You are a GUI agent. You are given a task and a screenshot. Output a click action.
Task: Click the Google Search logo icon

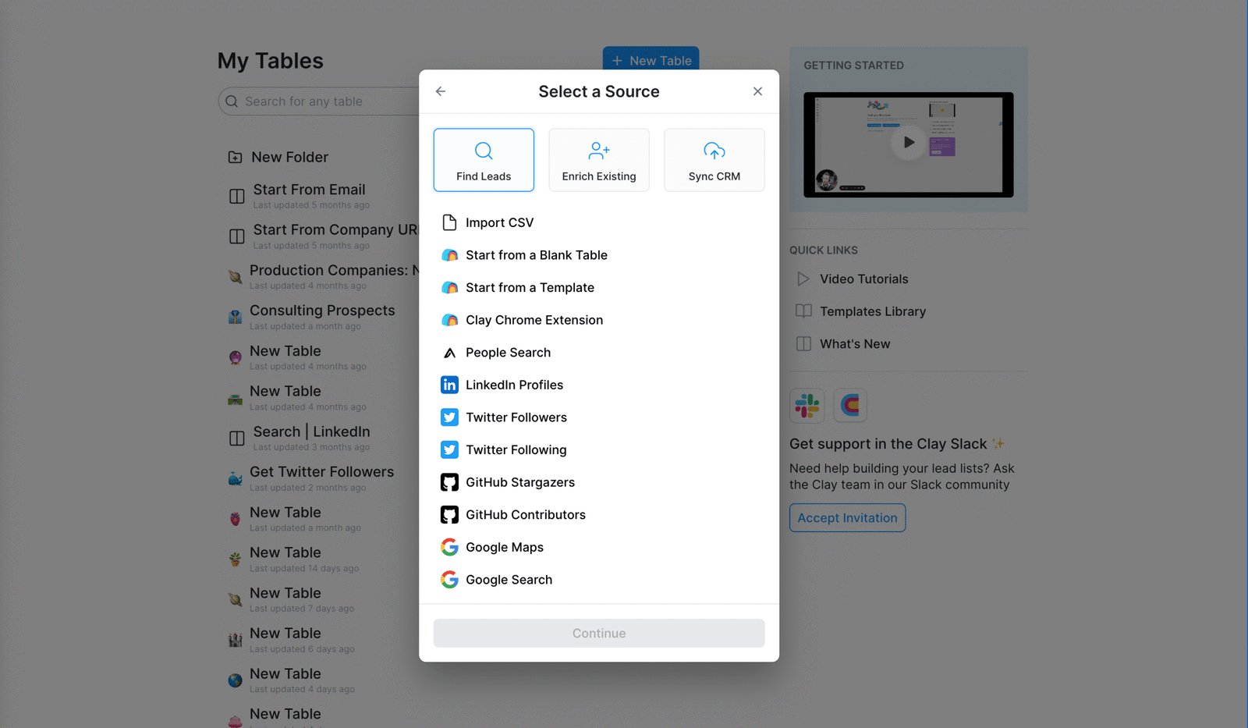(x=449, y=580)
